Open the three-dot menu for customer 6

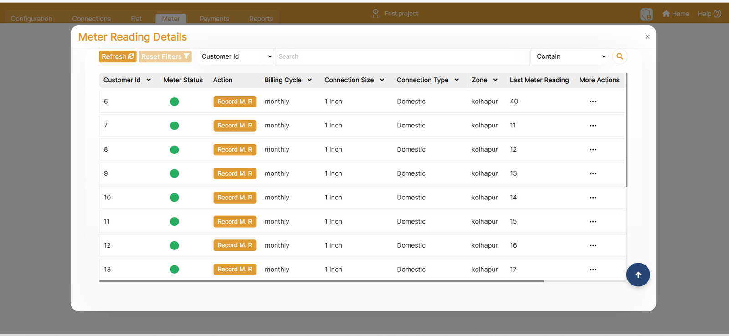point(593,102)
